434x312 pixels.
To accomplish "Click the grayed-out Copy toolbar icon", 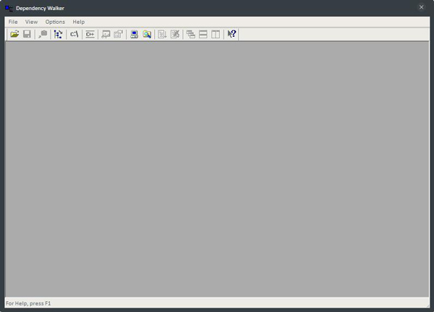I will 43,34.
